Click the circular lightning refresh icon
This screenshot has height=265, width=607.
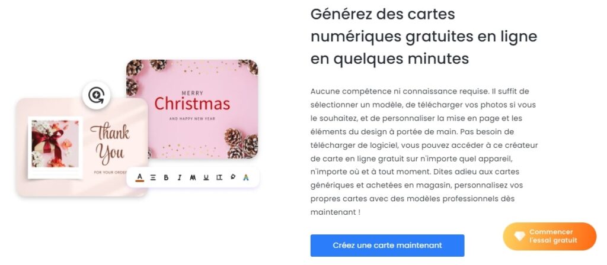(x=97, y=95)
